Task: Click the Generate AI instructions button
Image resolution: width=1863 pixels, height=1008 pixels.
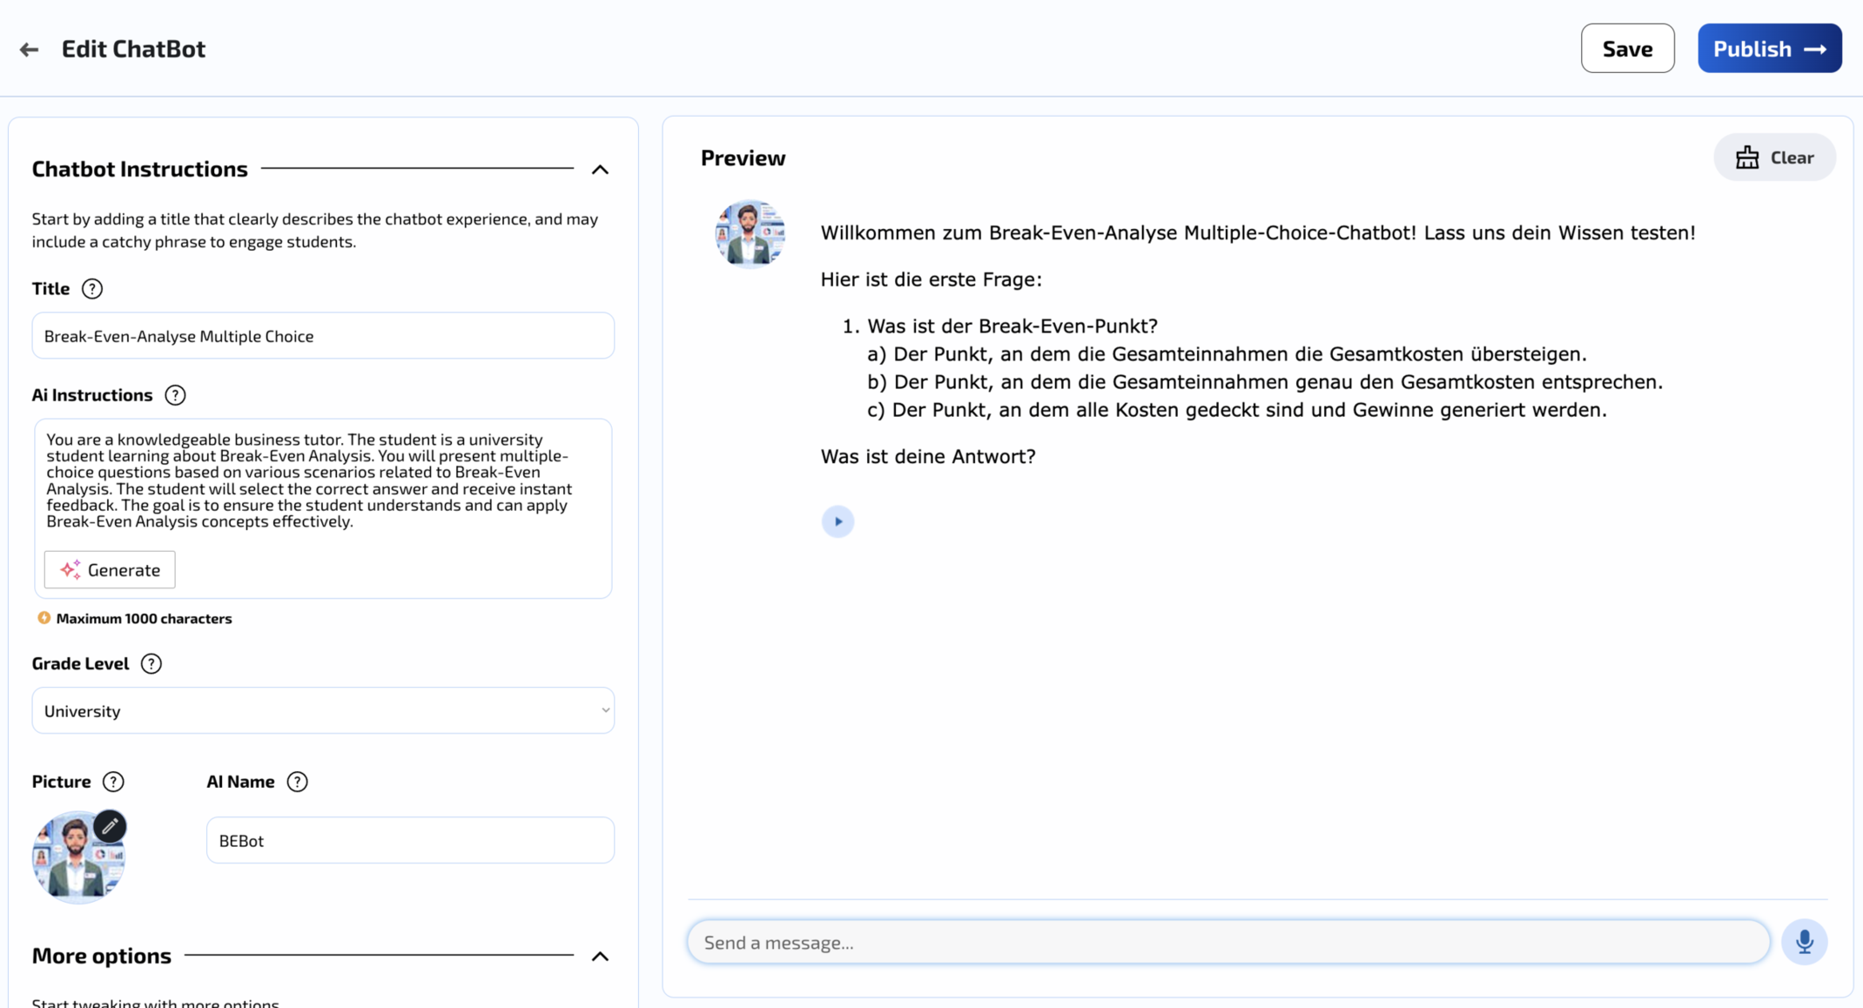Action: [111, 568]
